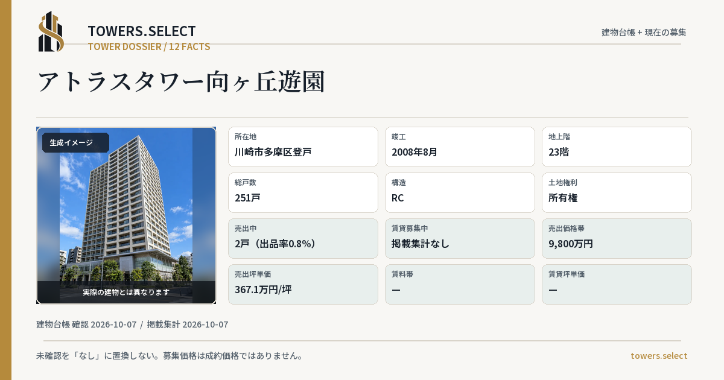Viewport: 724px width, 380px height.
Task: Click the 売出価格帯 field label
Action: click(567, 229)
